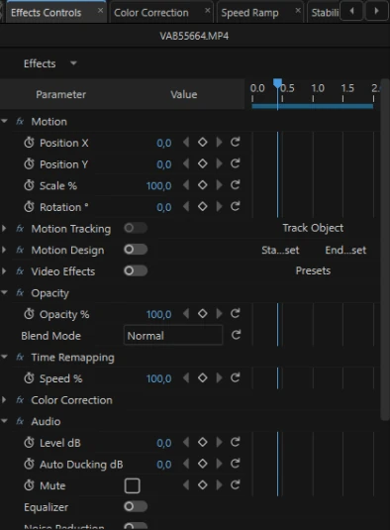Add a keyframe for Speed %
Screen dimensions: 390x530
tap(203, 377)
